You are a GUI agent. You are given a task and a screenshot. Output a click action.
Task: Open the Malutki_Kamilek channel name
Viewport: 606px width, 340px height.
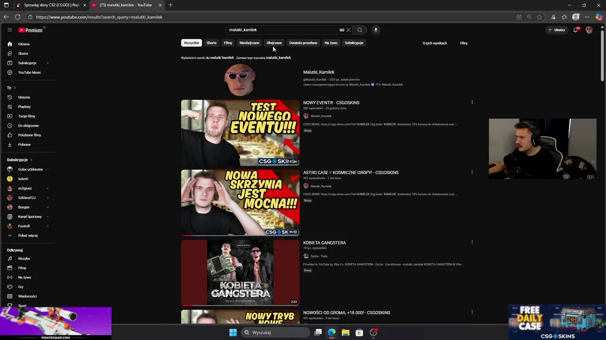pyautogui.click(x=319, y=72)
